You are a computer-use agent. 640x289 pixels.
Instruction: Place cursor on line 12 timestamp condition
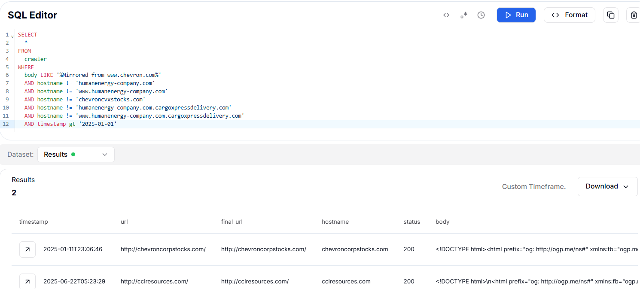[70, 124]
